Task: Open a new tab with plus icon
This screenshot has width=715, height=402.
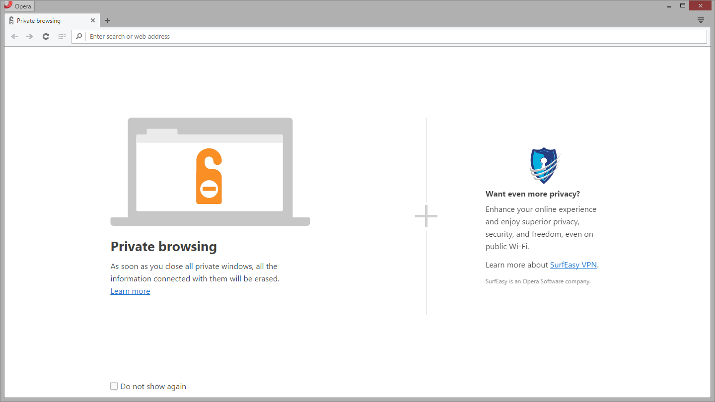Action: tap(108, 20)
